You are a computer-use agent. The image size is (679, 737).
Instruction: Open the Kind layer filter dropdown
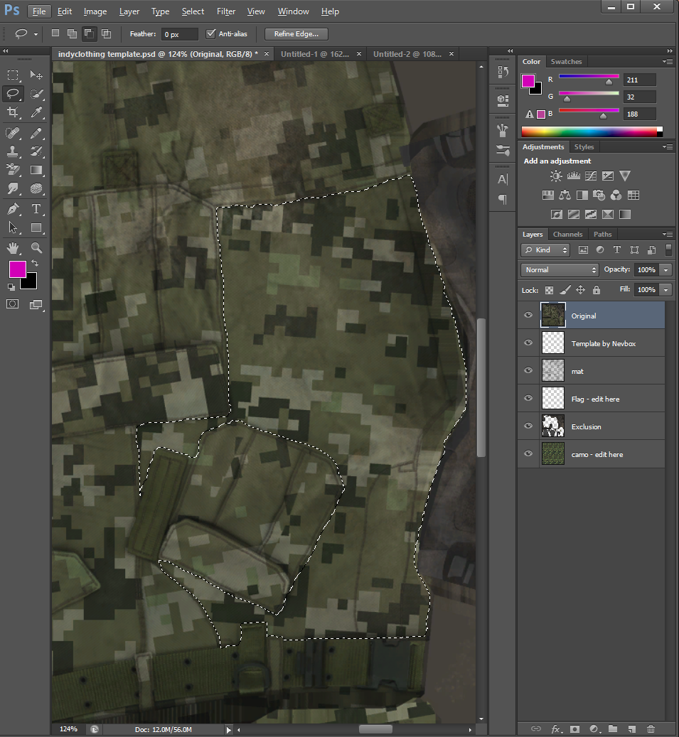(545, 250)
